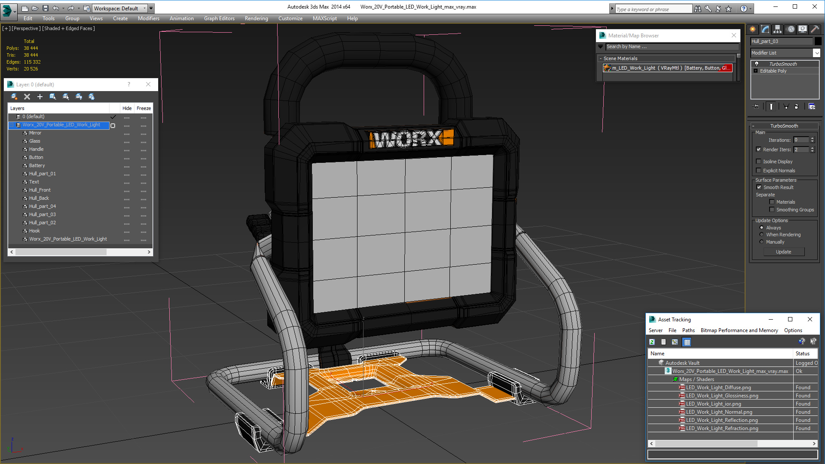Click the Open File folder icon

[35, 8]
